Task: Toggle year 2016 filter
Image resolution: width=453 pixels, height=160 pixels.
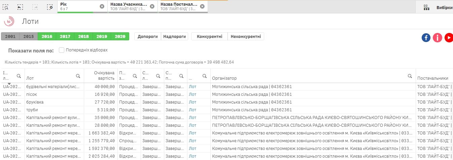Action: (47, 37)
